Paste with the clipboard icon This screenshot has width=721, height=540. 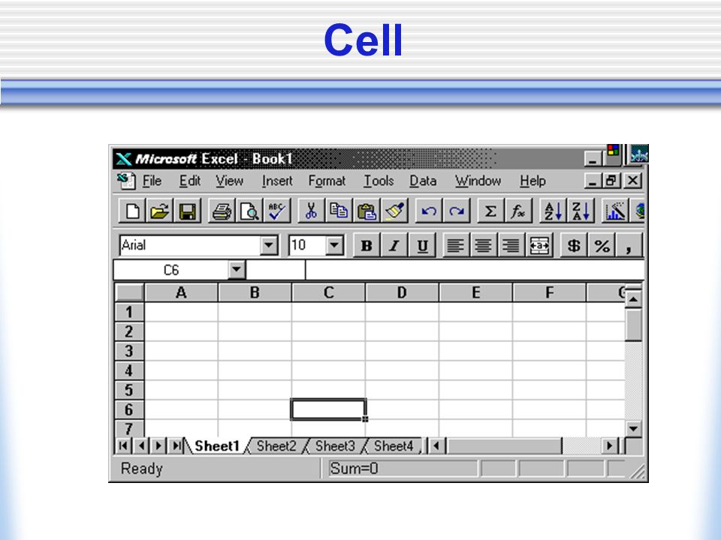(367, 211)
